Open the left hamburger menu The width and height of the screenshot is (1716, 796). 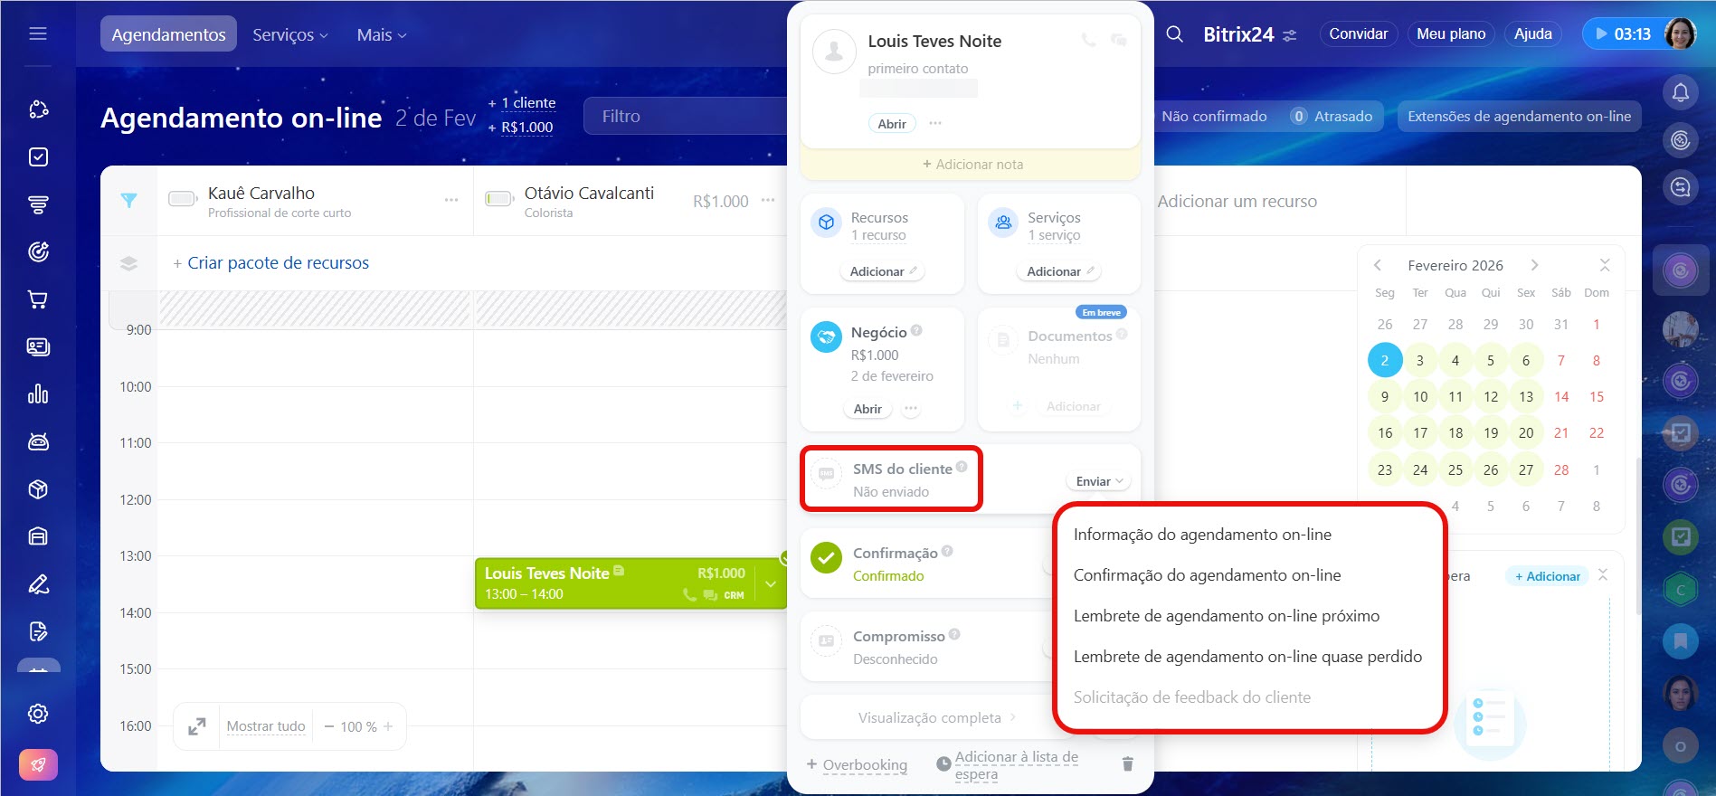pyautogui.click(x=38, y=34)
